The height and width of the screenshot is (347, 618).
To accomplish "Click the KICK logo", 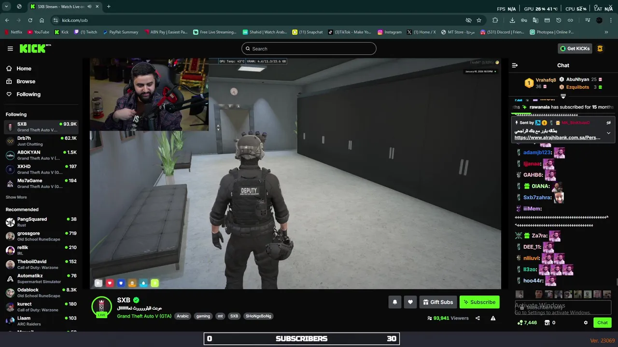I will 35,49.
